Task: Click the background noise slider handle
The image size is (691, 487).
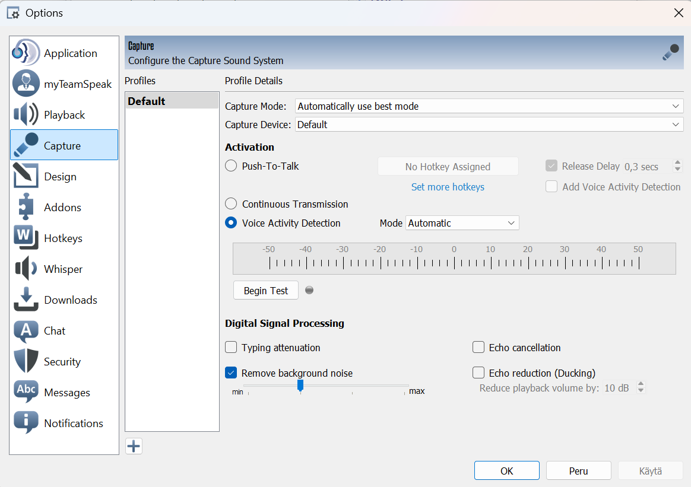Action: point(300,386)
